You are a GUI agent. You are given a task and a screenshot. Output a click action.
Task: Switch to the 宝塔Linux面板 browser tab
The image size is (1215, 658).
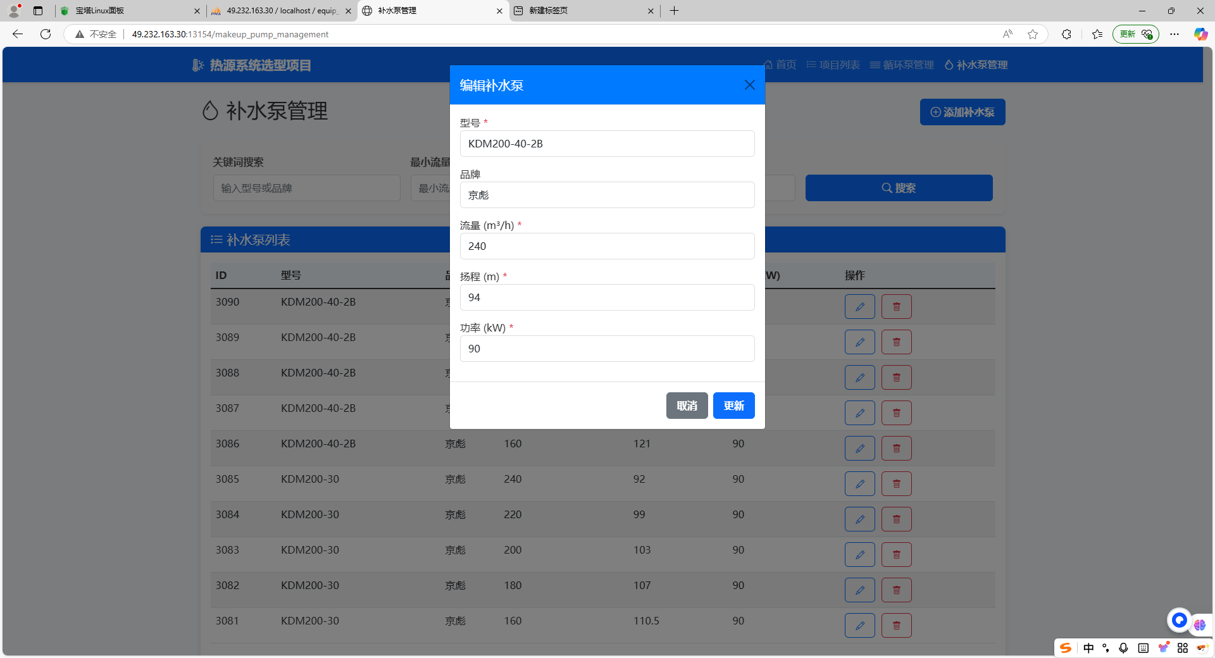(x=130, y=11)
